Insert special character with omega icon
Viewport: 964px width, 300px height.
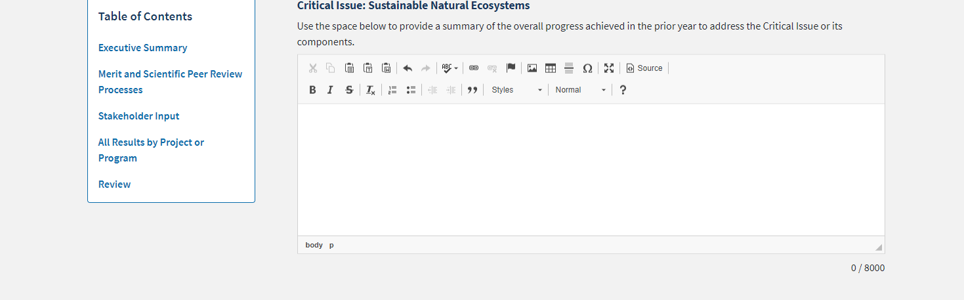(587, 68)
